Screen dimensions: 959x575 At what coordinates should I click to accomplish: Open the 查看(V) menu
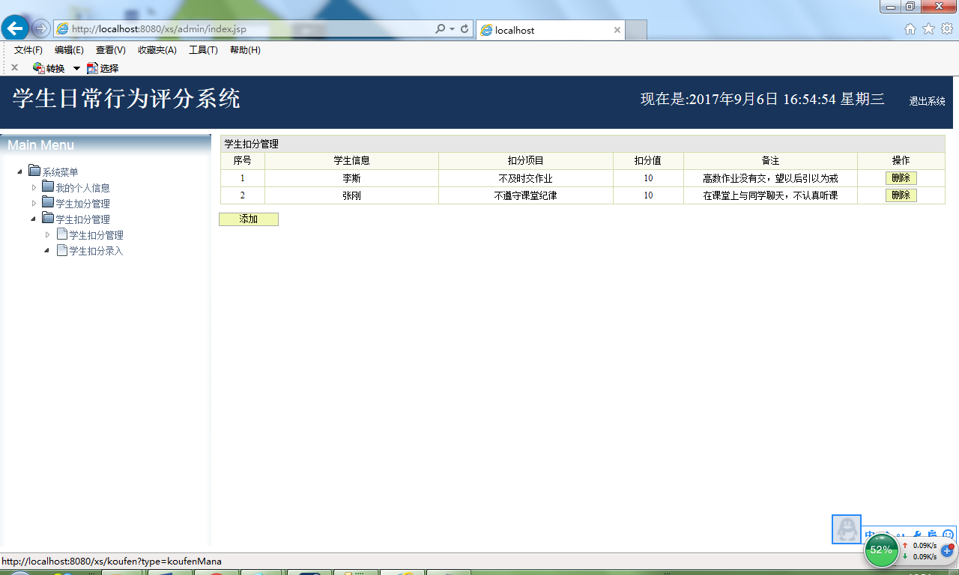pos(111,50)
